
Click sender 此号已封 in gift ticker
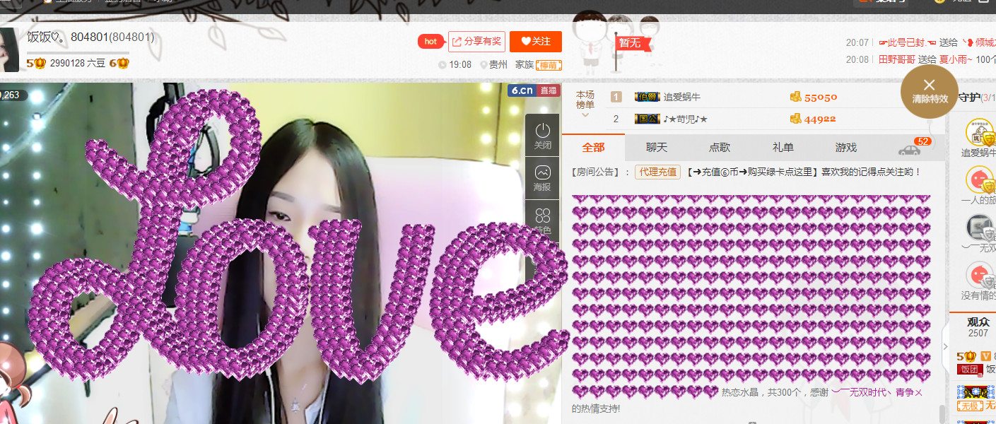906,42
